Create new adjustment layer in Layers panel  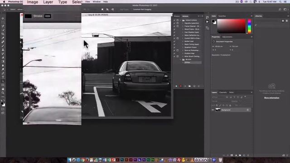236,155
